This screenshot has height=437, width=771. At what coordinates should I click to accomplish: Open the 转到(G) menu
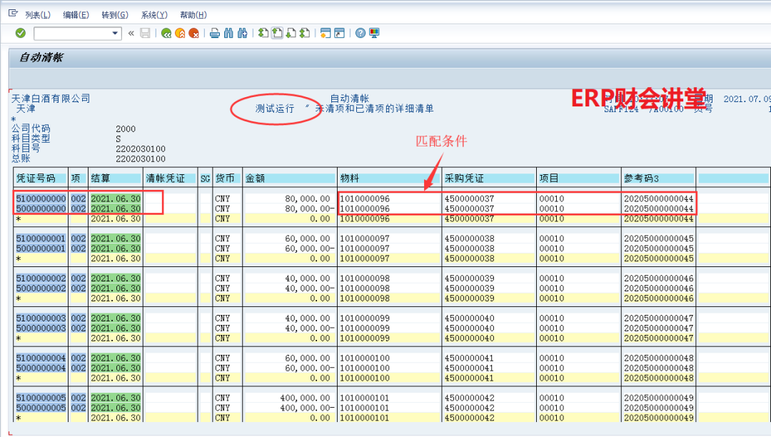[x=114, y=14]
